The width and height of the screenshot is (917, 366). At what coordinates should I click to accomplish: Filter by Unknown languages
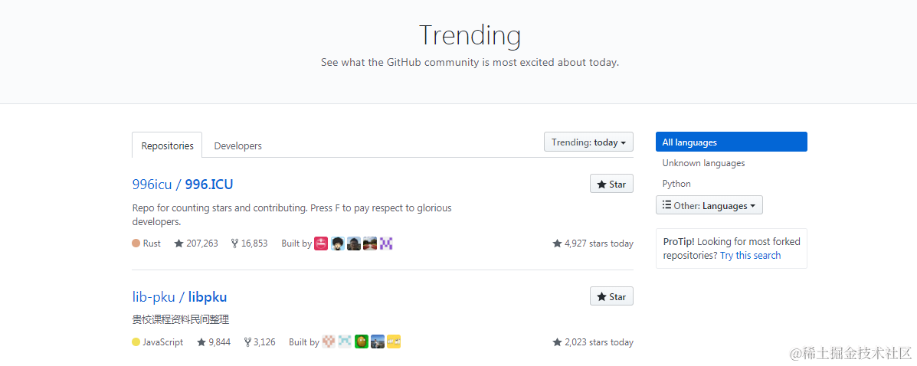(x=703, y=163)
